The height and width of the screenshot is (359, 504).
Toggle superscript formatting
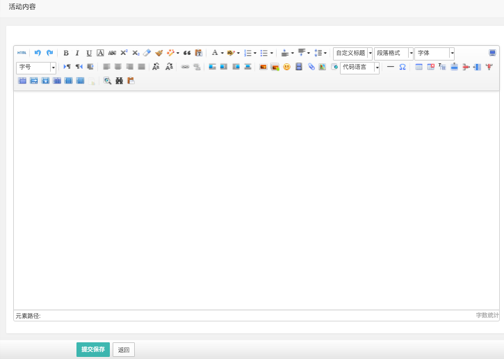(x=124, y=53)
